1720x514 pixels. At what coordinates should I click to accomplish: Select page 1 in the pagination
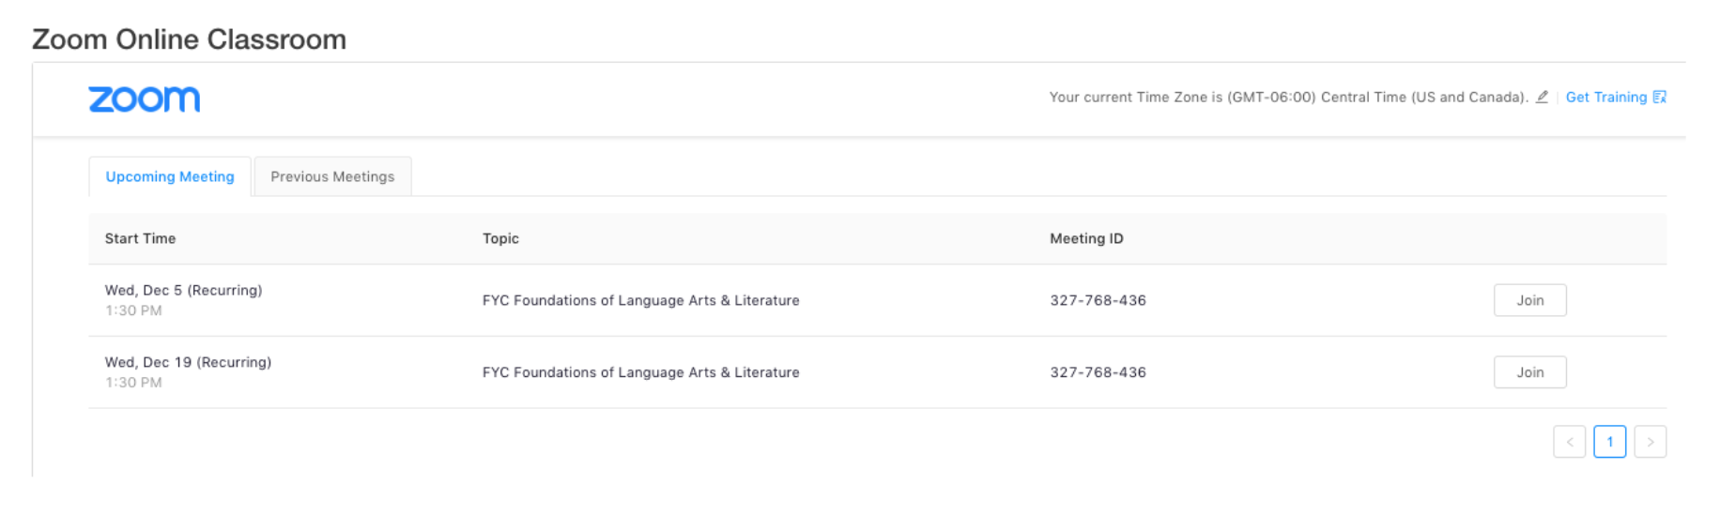pos(1609,442)
